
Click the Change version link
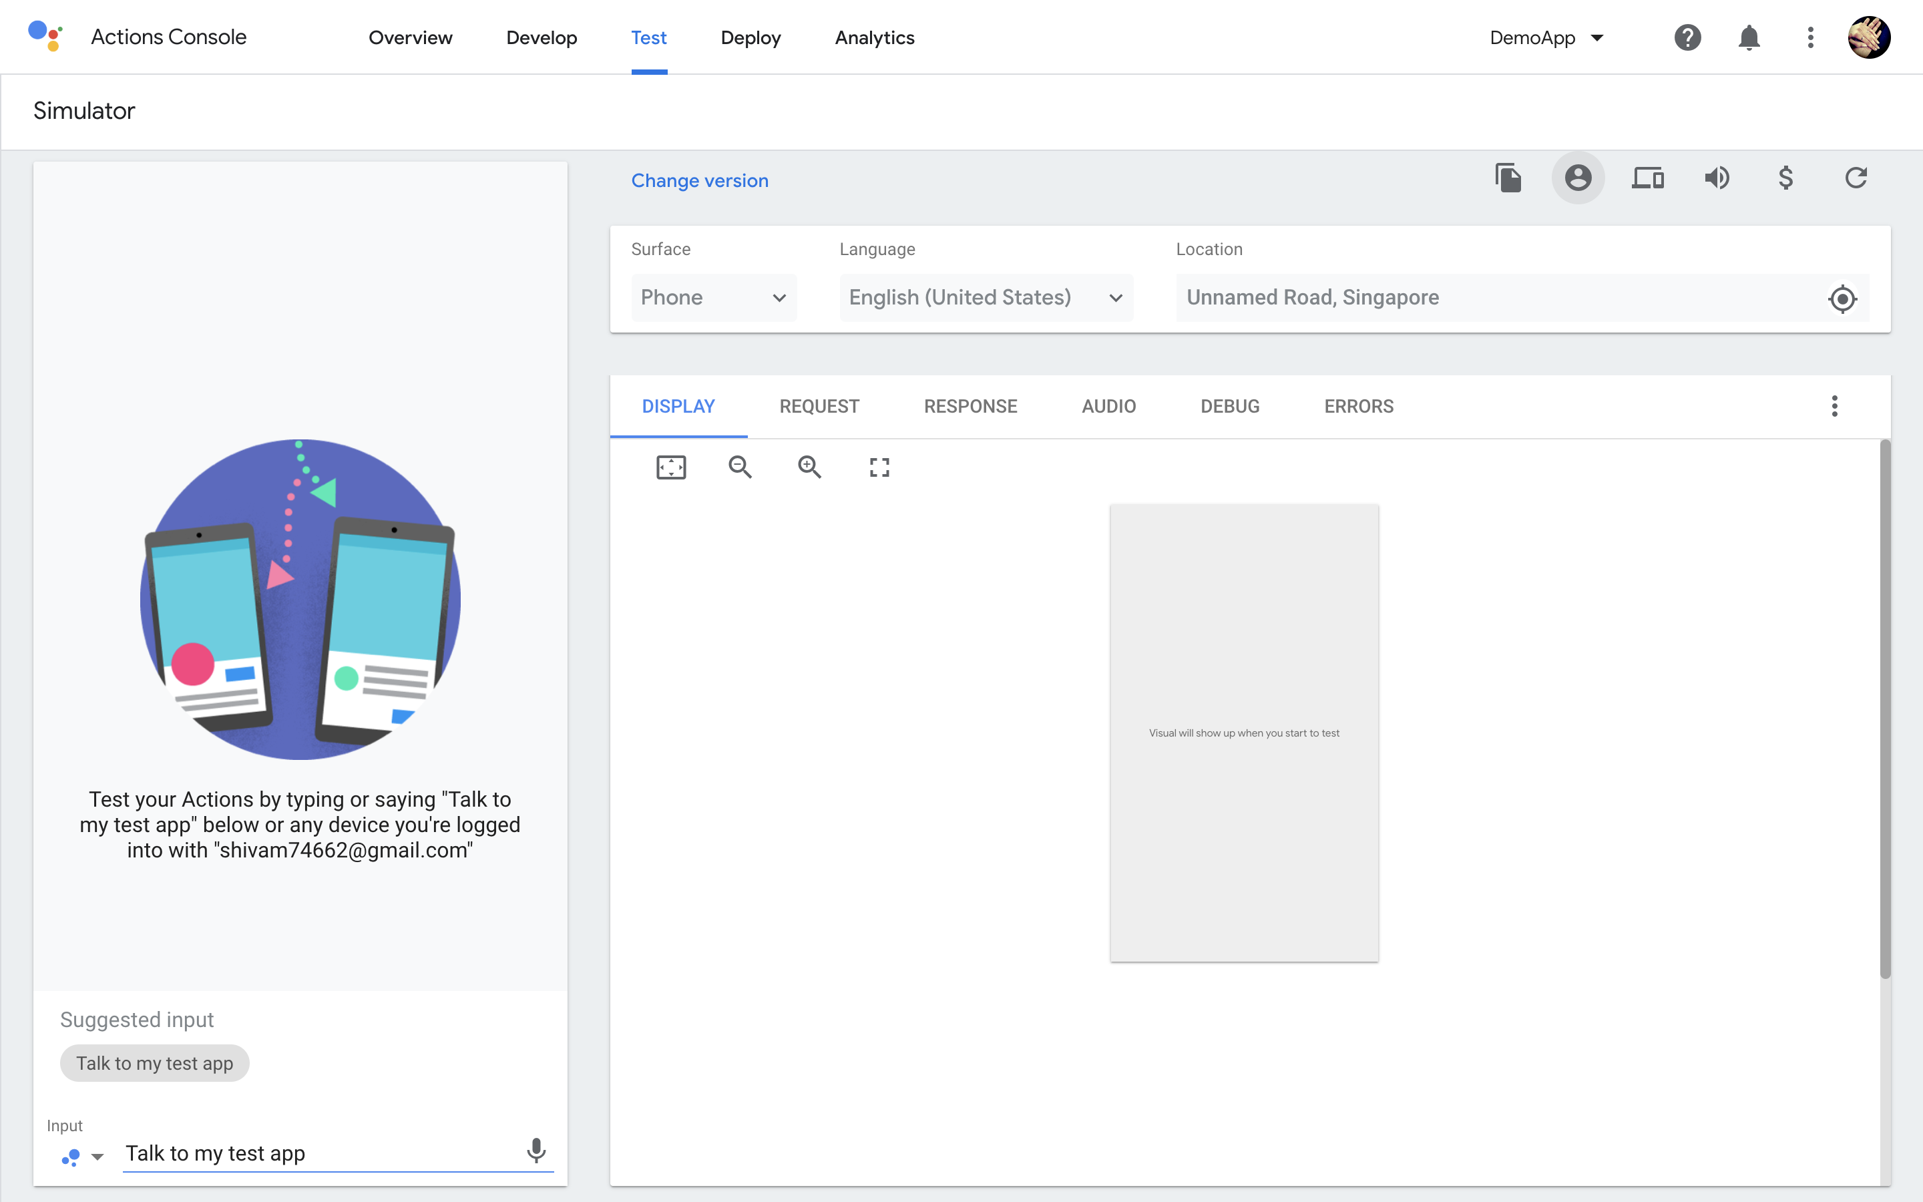click(x=698, y=180)
